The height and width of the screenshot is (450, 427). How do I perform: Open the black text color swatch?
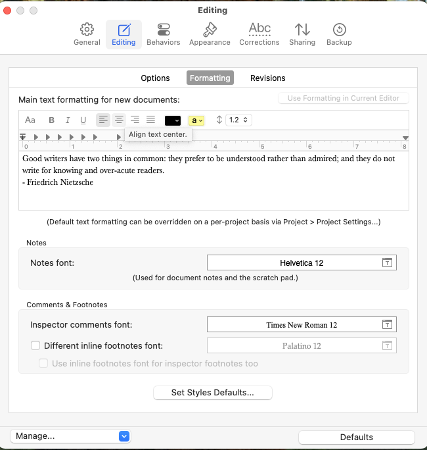point(173,120)
